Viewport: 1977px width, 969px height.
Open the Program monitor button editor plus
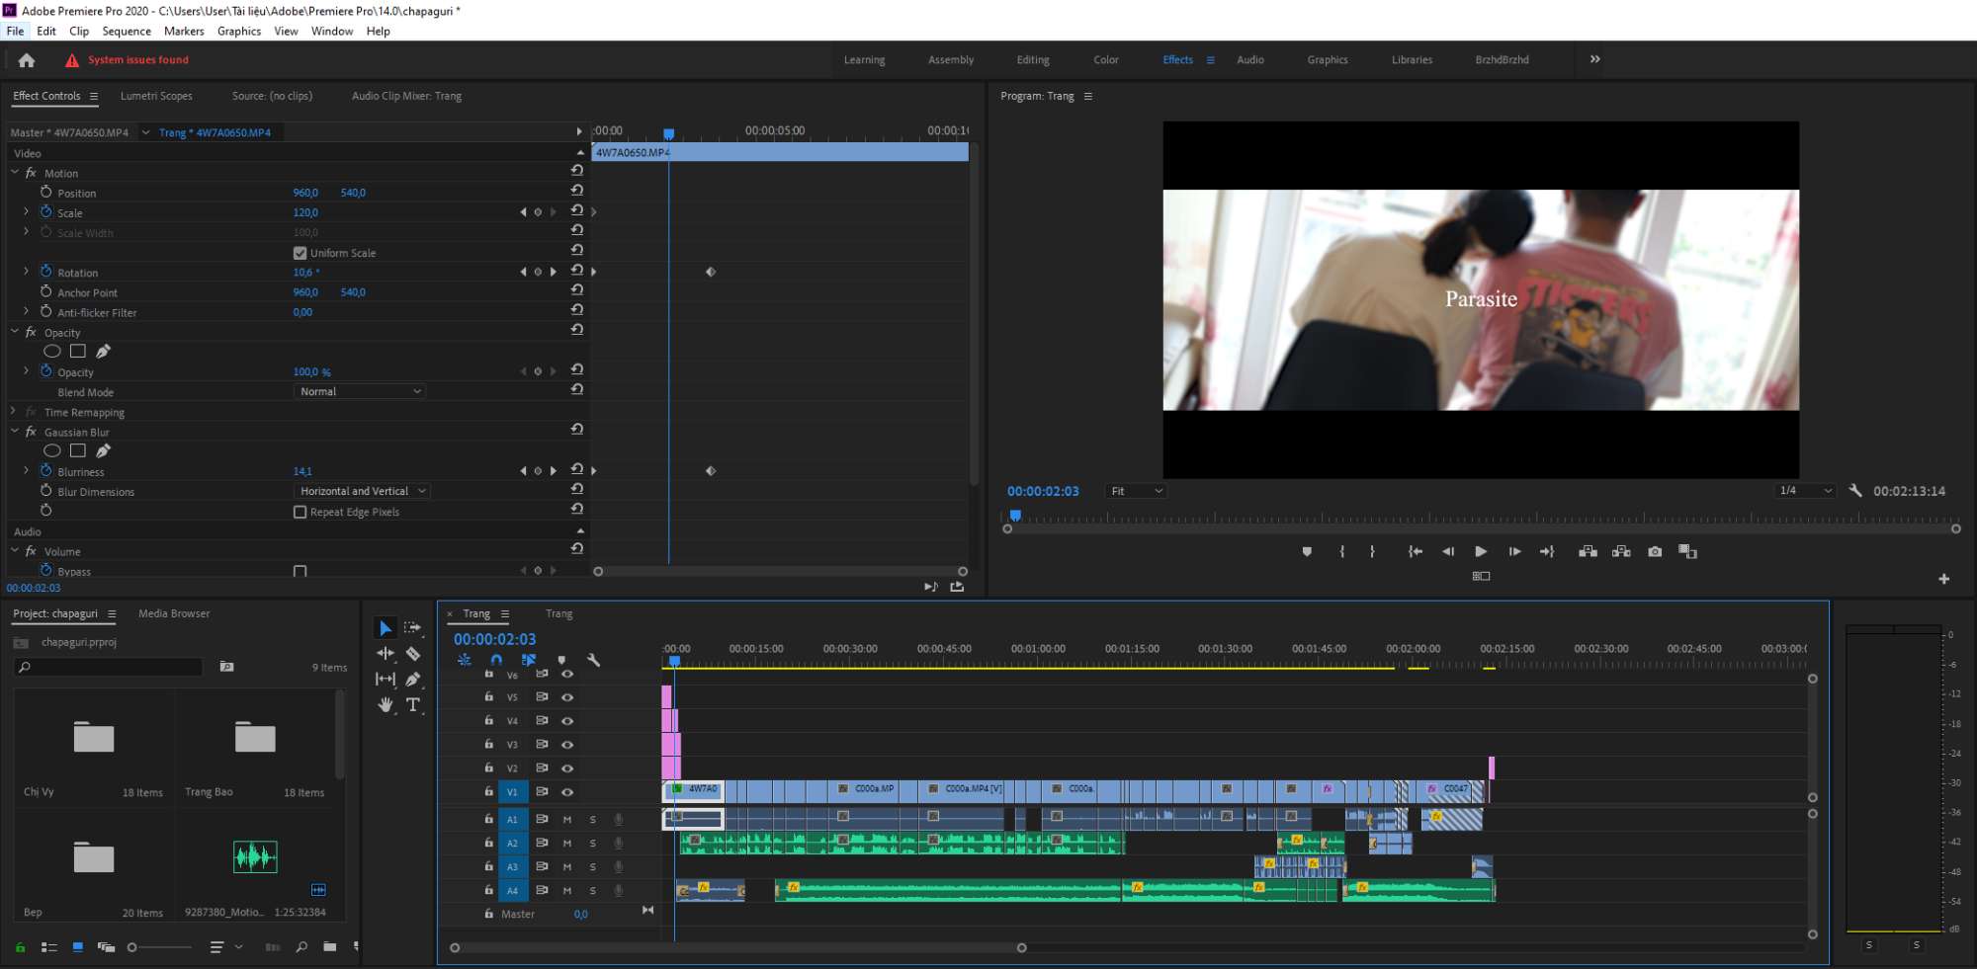tap(1943, 579)
